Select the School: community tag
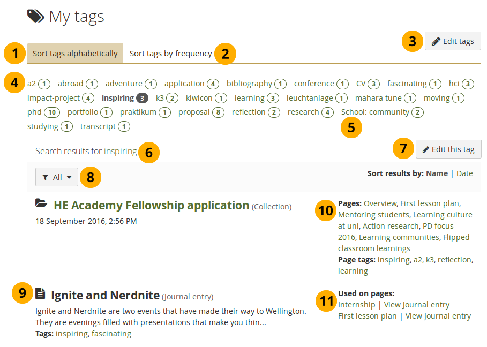Image resolution: width=487 pixels, height=347 pixels. click(375, 112)
